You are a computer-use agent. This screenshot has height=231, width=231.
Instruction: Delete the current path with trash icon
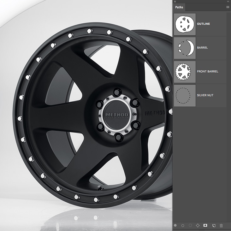(221, 225)
